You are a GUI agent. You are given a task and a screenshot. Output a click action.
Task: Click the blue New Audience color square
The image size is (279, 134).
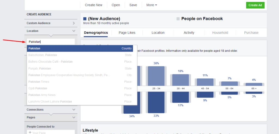(x=85, y=19)
